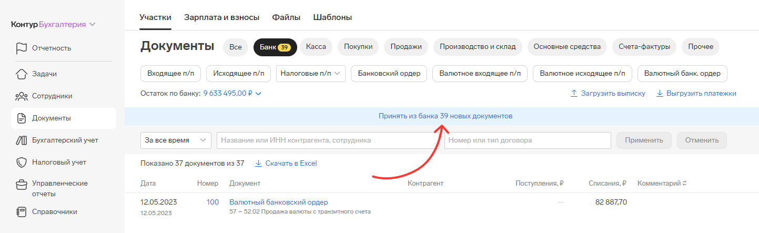Open the Шаблоны tab
This screenshot has width=759, height=233.
pos(332,17)
